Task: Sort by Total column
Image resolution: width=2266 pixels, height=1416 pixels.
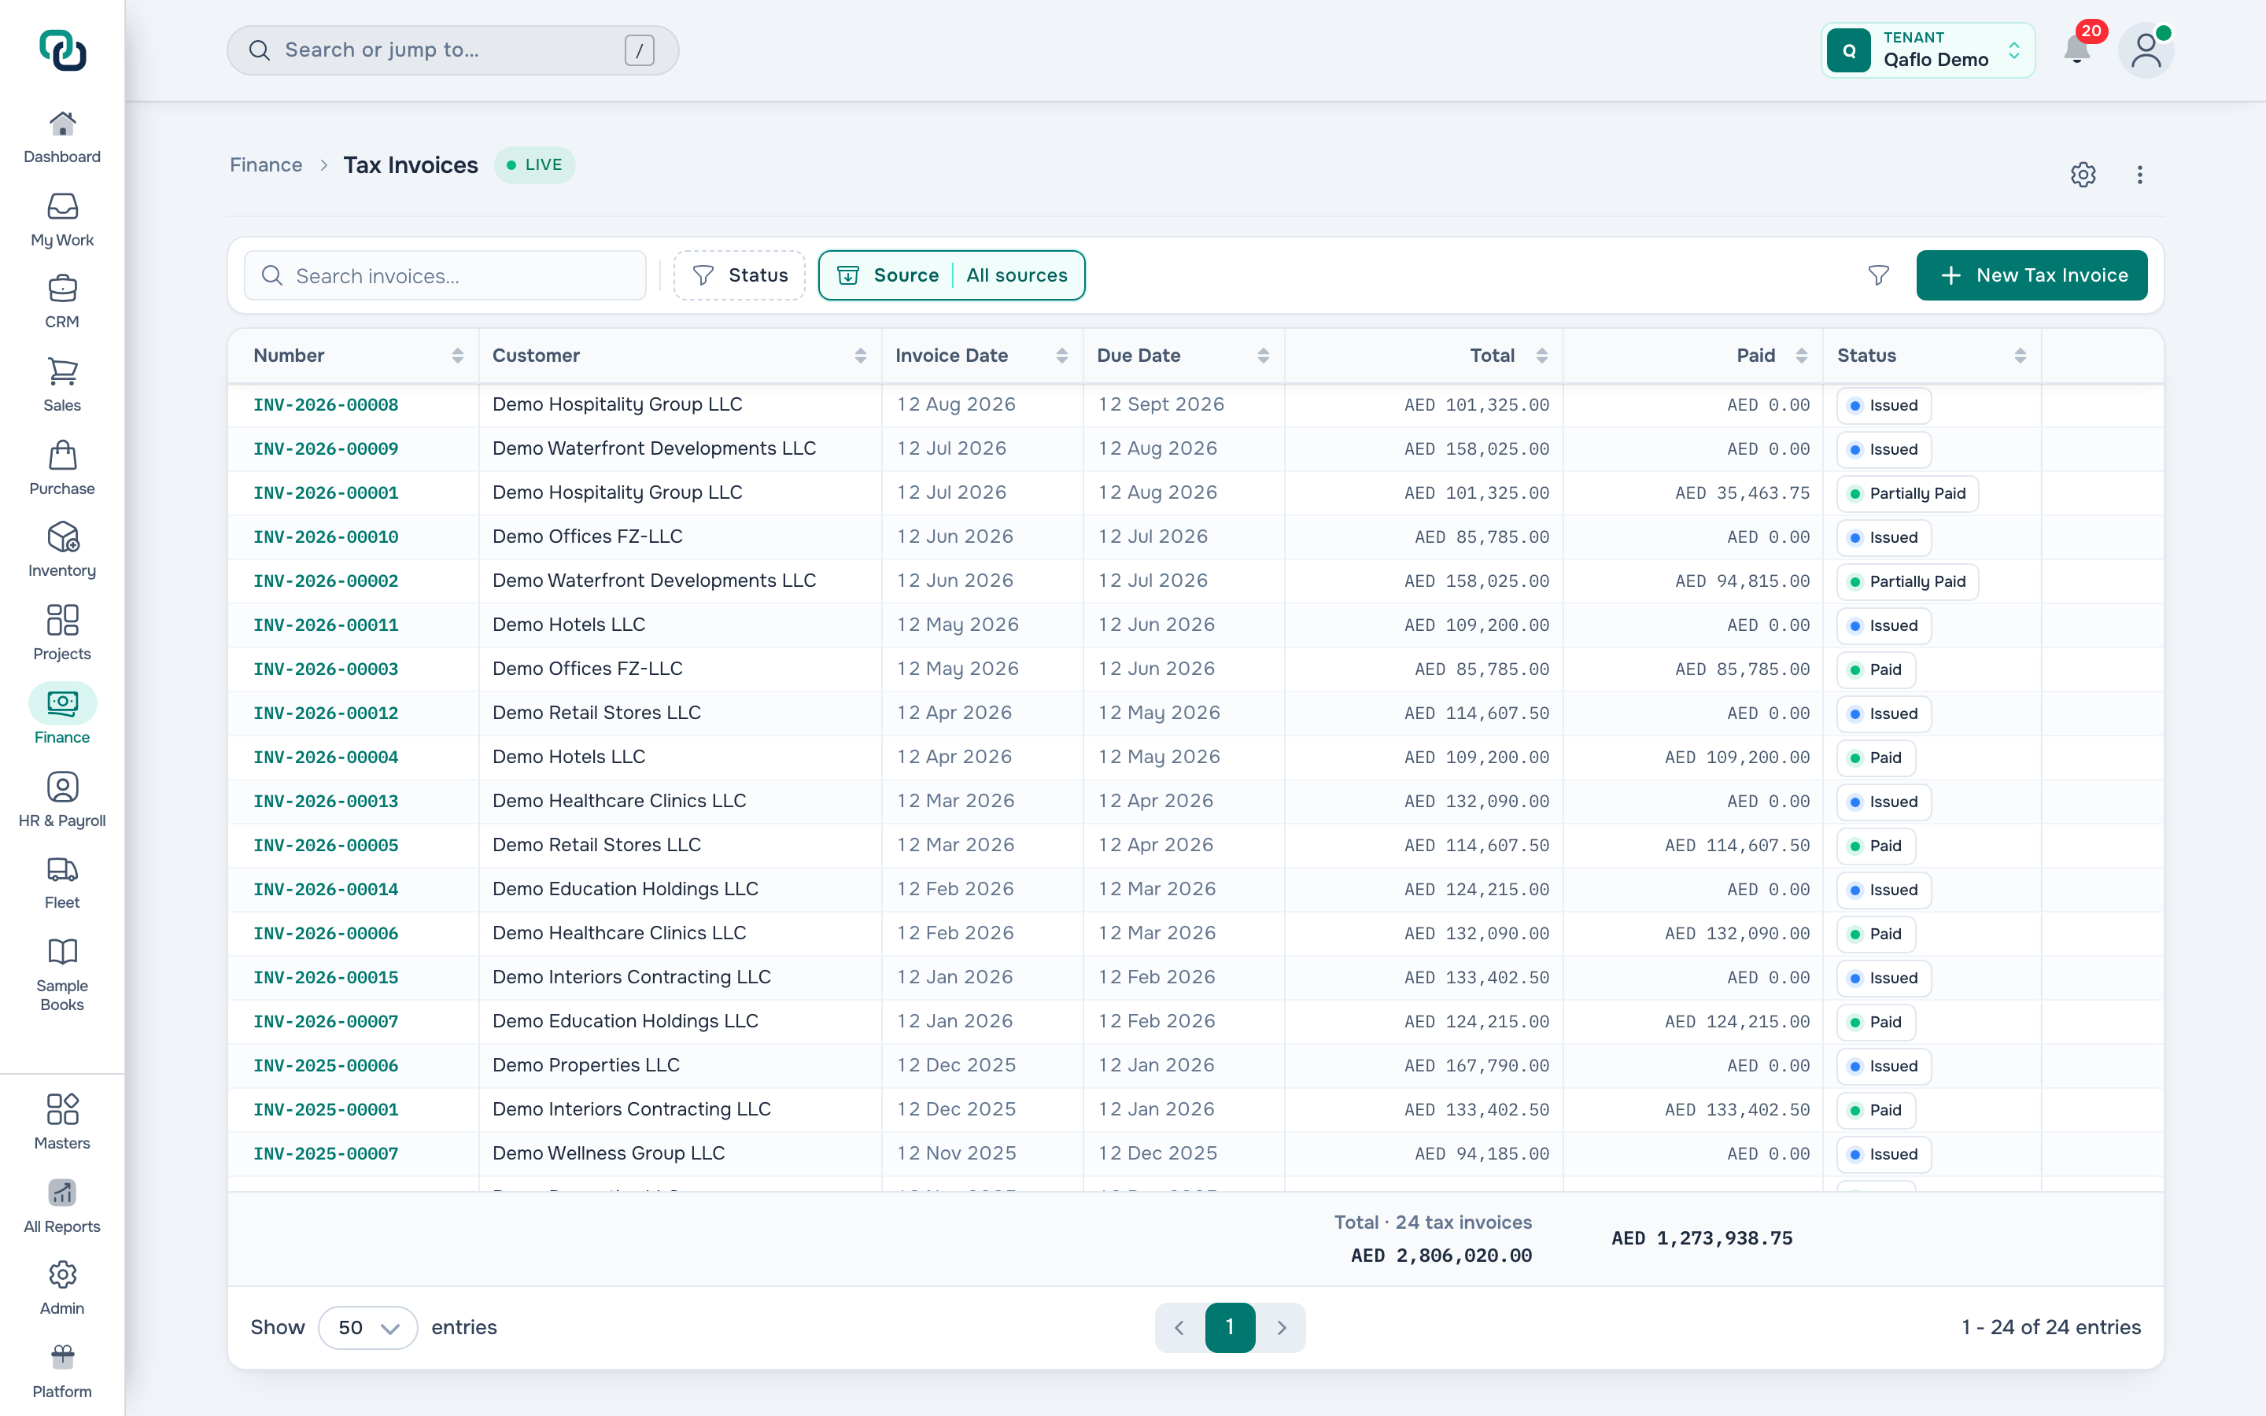Action: (1542, 356)
